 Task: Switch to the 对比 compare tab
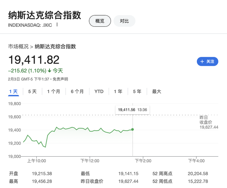pyautogui.click(x=124, y=21)
